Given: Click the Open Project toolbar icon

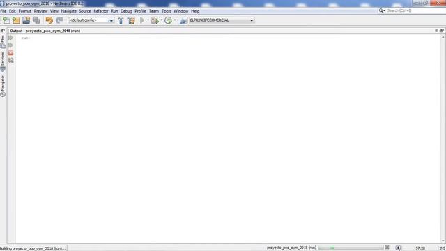Looking at the screenshot, I should 26,20.
